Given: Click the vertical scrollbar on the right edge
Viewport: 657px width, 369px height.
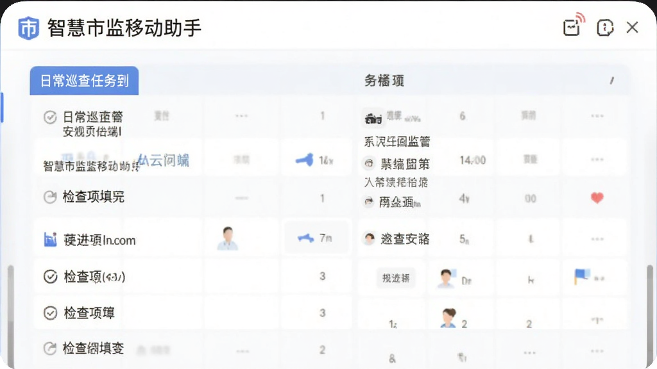Looking at the screenshot, I should point(650,316).
